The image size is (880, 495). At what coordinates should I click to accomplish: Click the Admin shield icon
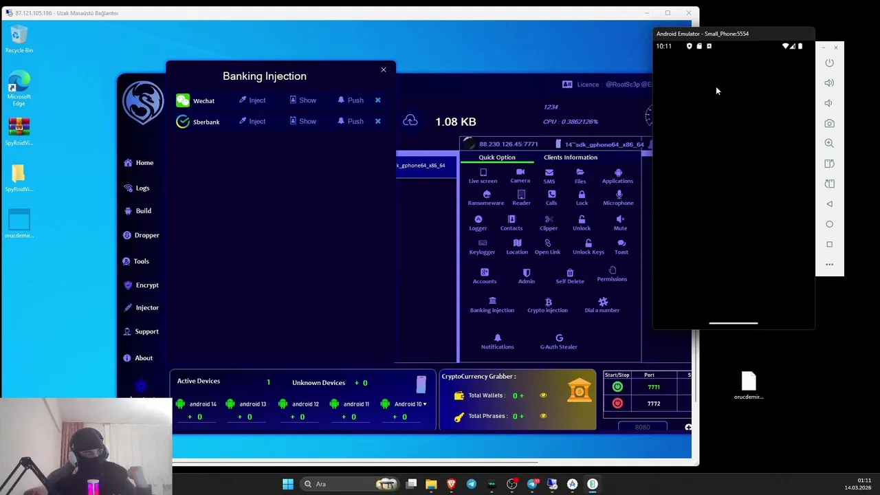click(527, 272)
